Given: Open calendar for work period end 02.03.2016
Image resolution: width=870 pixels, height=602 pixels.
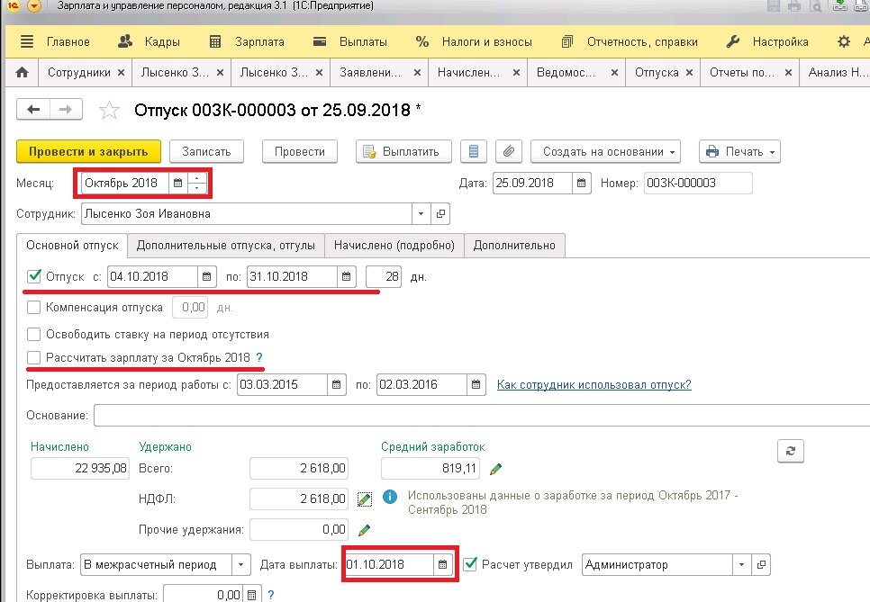Looking at the screenshot, I should (476, 385).
